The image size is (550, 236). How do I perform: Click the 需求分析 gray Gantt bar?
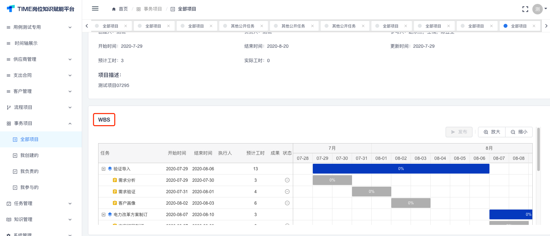332,180
